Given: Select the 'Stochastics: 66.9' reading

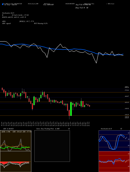Looking at the screenshot, I should pos(8,13).
